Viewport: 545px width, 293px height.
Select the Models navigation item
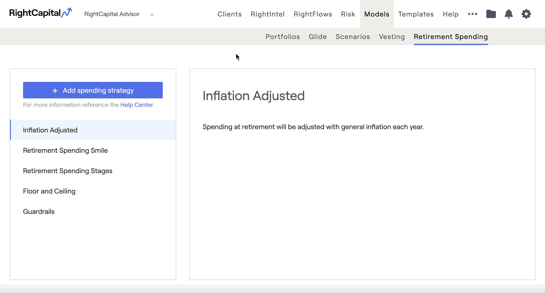click(x=377, y=14)
